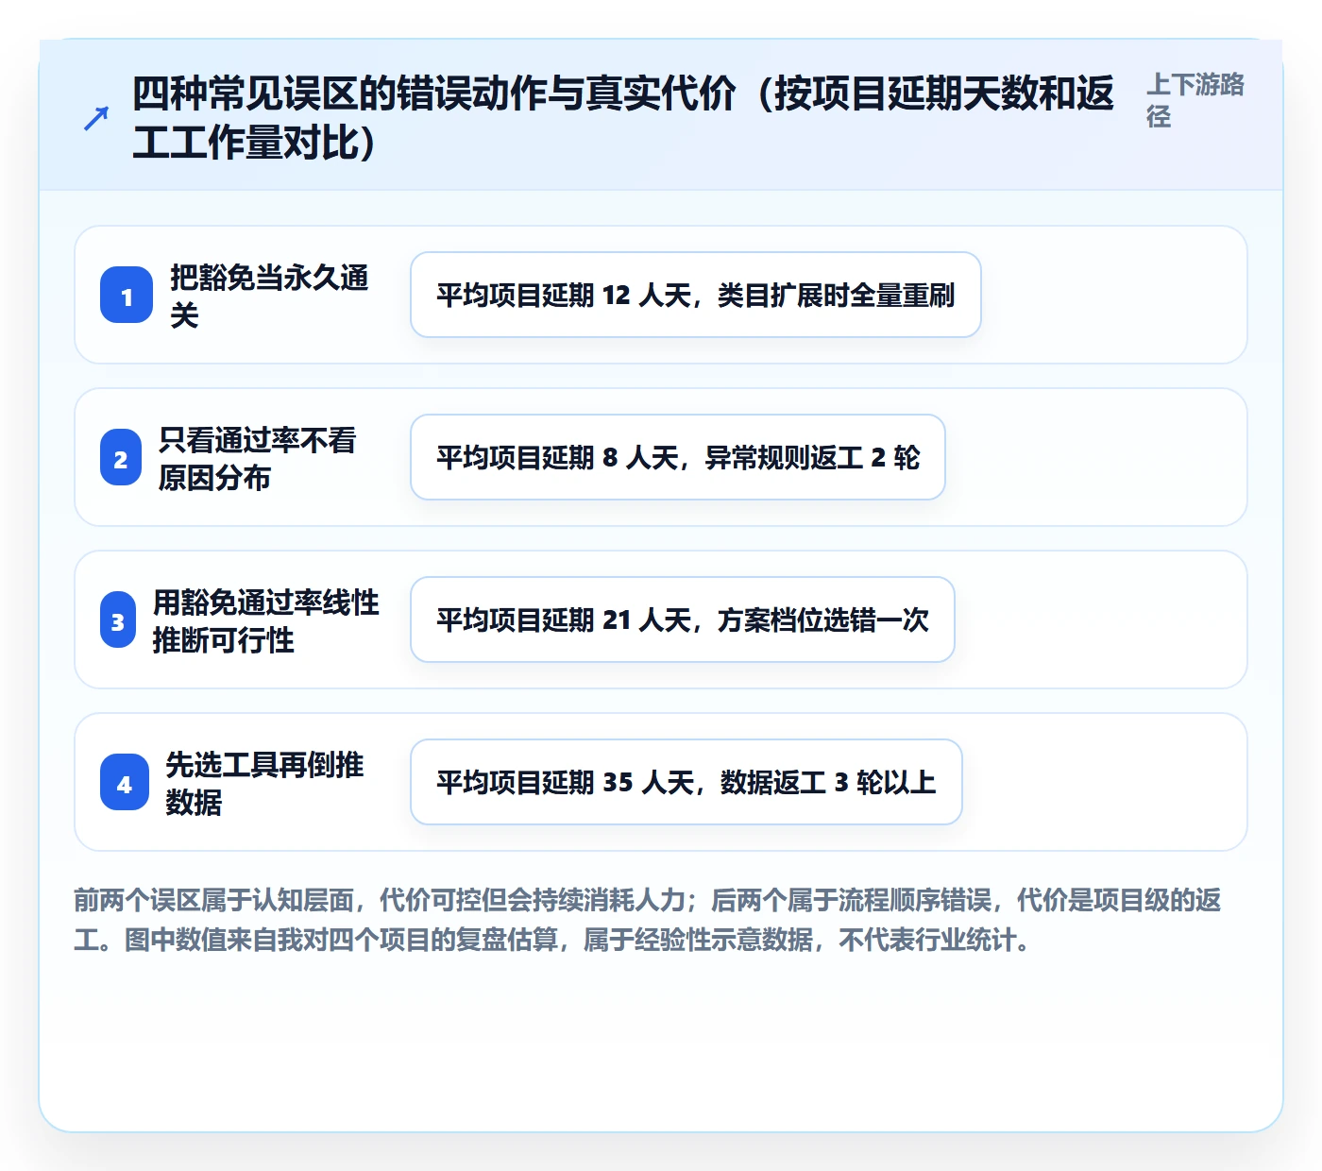Screen dimensions: 1322x1171
Task: Click the '平均项目延期 21 人天' result box
Action: [683, 619]
